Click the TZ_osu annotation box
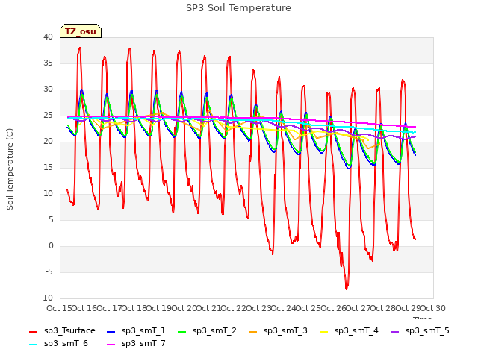 pos(81,31)
